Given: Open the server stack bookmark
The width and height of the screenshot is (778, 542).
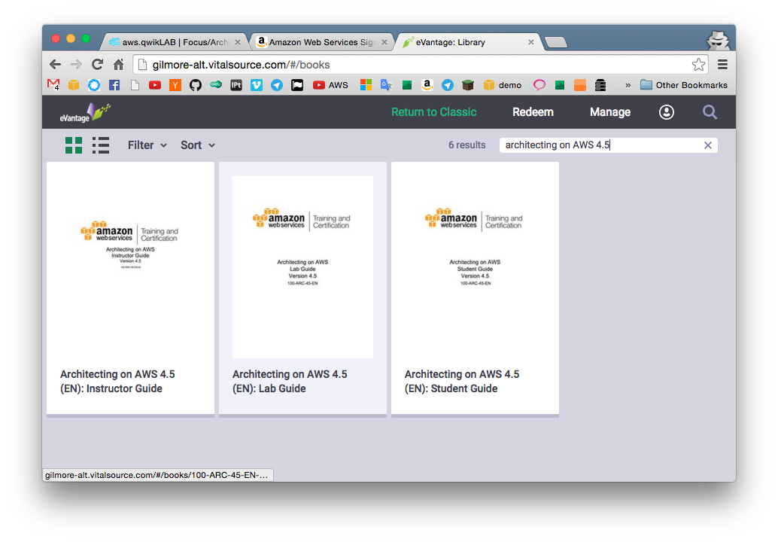Looking at the screenshot, I should (600, 85).
